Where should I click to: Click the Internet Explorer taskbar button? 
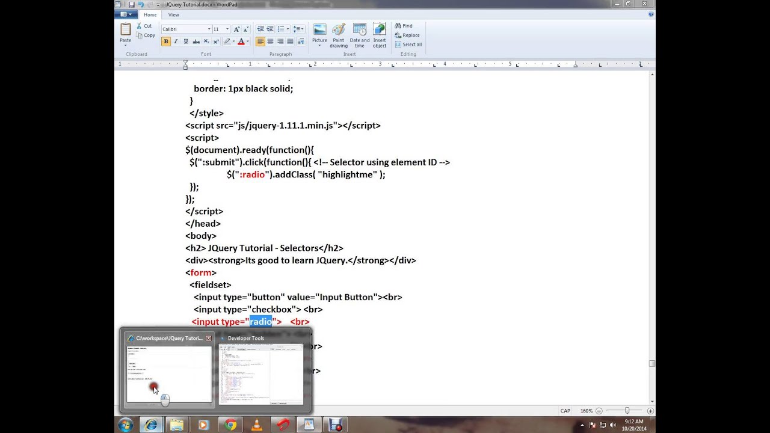click(150, 425)
